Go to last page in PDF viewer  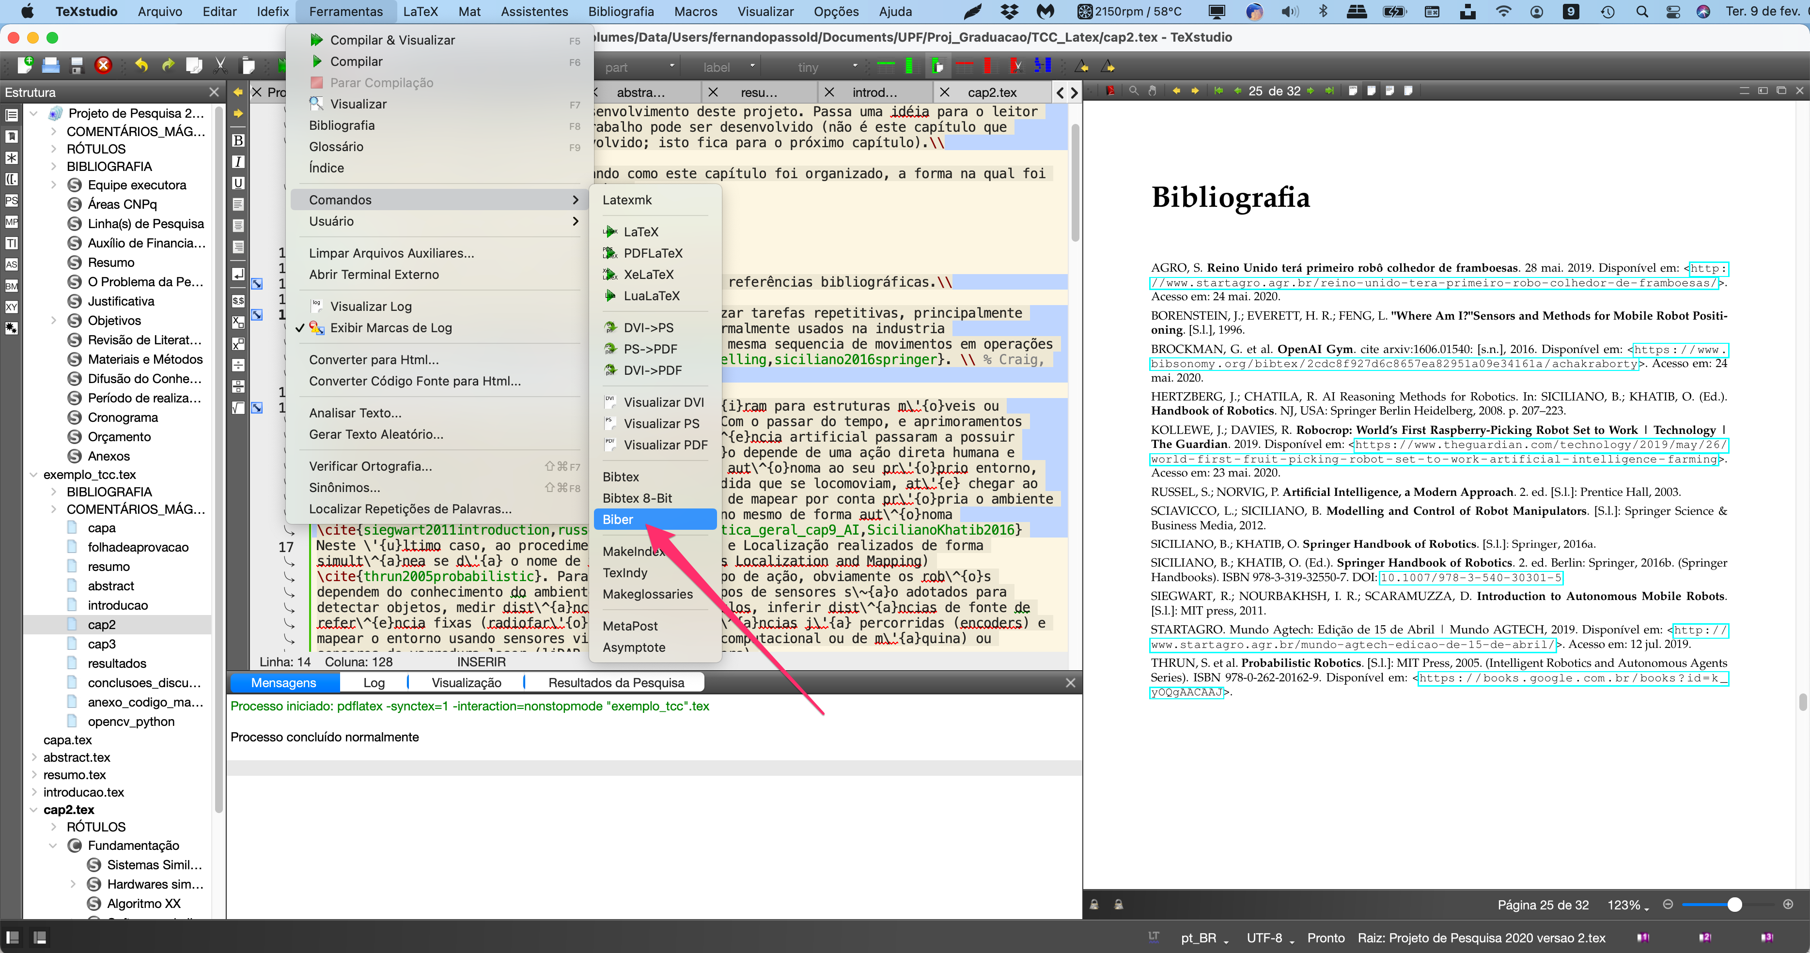point(1329,91)
